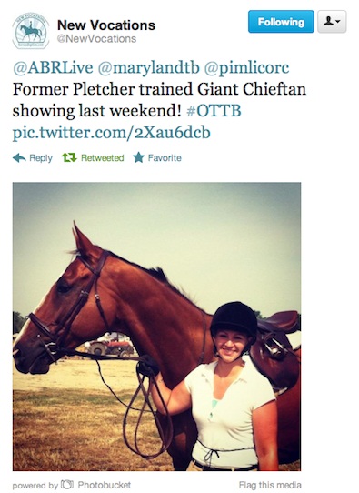The image size is (359, 493).
Task: Click the Photobucket camera icon
Action: click(67, 485)
